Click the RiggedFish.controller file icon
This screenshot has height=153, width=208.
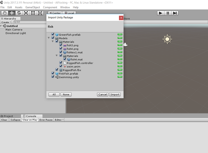65,63
